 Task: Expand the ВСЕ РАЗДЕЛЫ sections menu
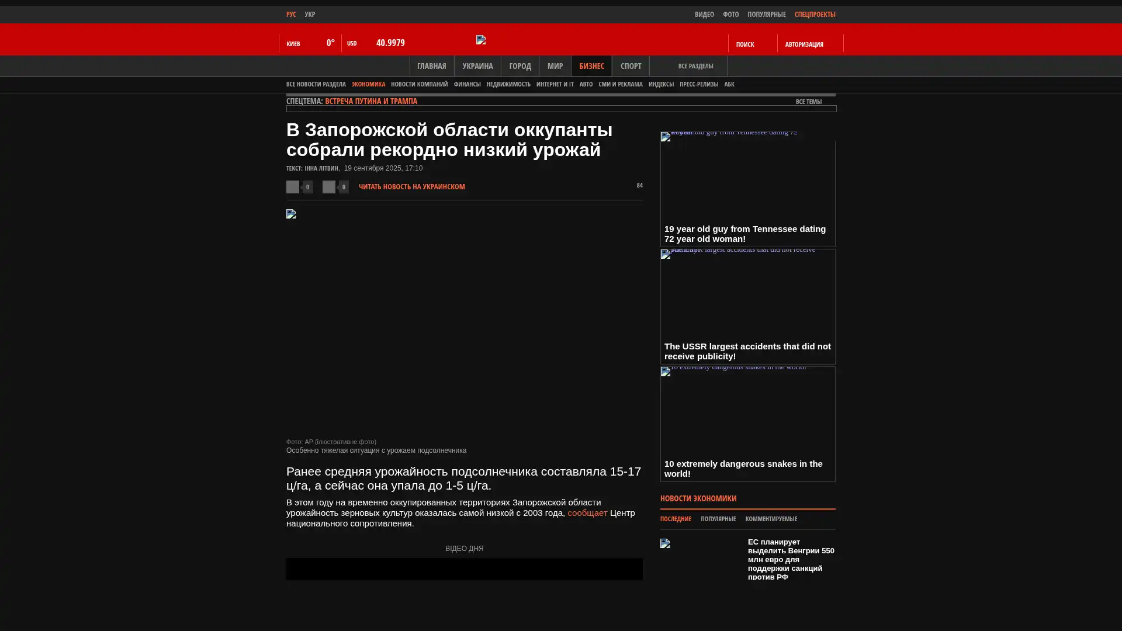tap(695, 66)
